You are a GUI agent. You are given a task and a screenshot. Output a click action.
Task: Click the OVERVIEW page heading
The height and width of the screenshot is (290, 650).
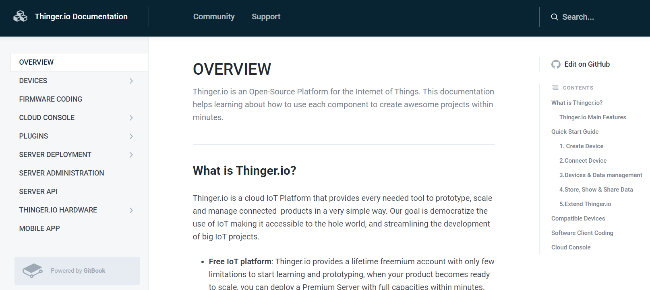(x=232, y=69)
